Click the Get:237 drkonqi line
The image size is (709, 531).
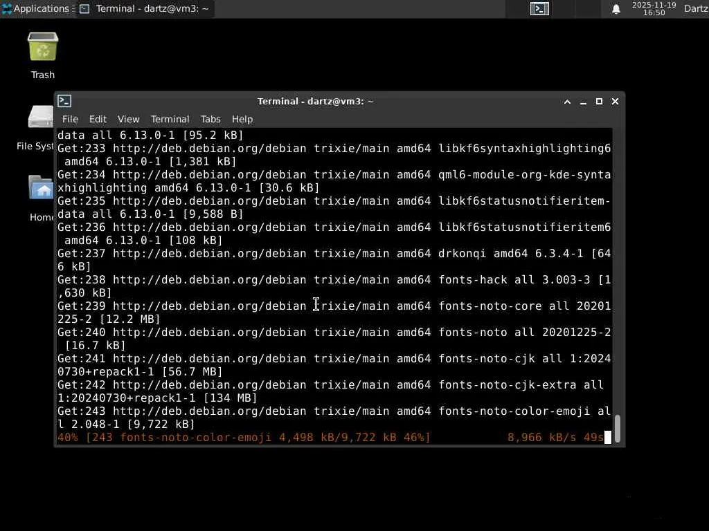click(334, 260)
